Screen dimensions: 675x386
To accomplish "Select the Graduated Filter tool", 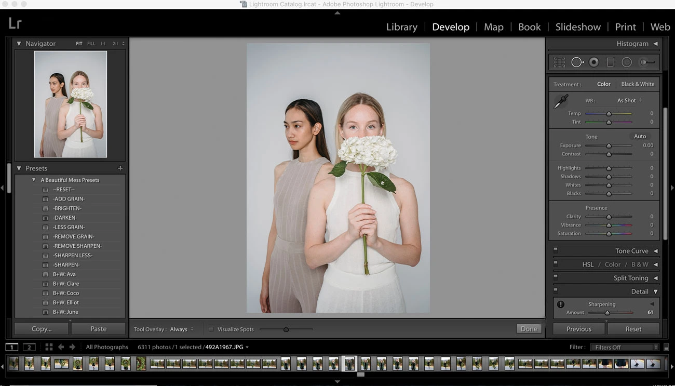I will point(610,62).
